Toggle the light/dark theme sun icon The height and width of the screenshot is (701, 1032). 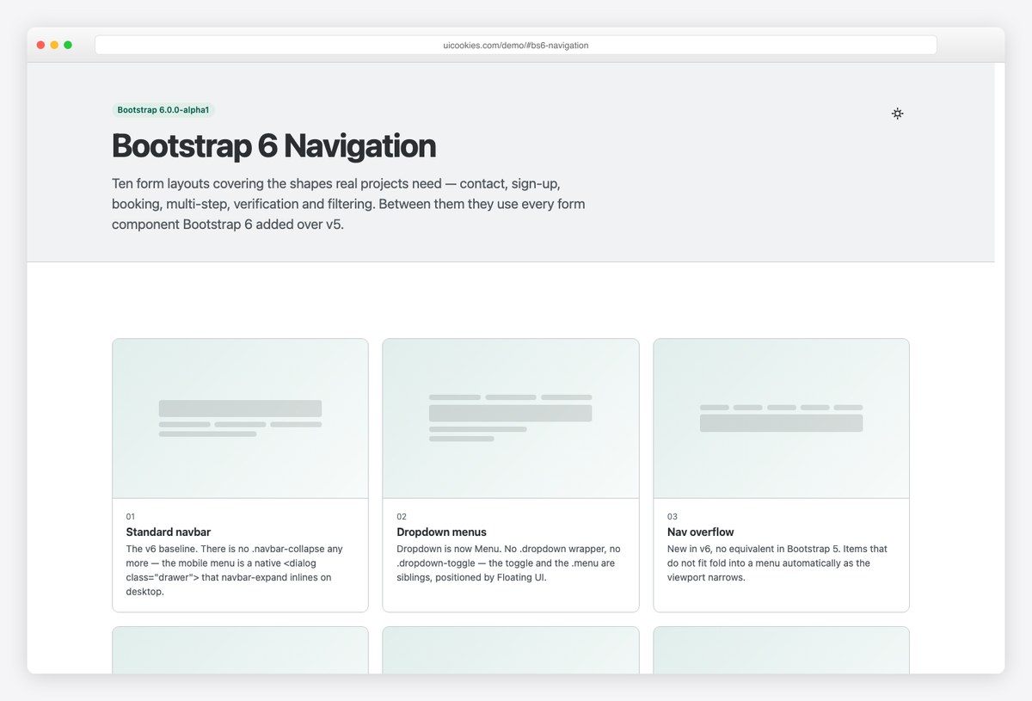[x=897, y=114]
